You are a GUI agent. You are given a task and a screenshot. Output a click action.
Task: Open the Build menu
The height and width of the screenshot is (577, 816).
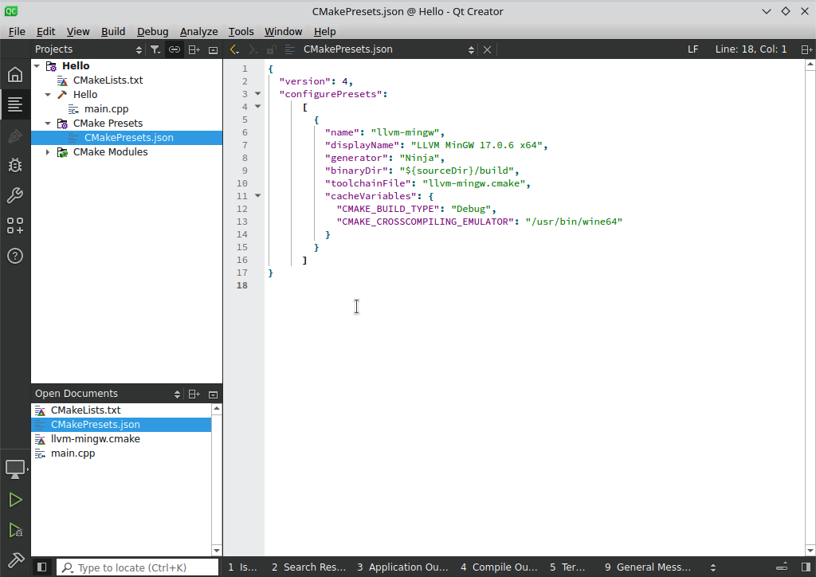click(113, 32)
